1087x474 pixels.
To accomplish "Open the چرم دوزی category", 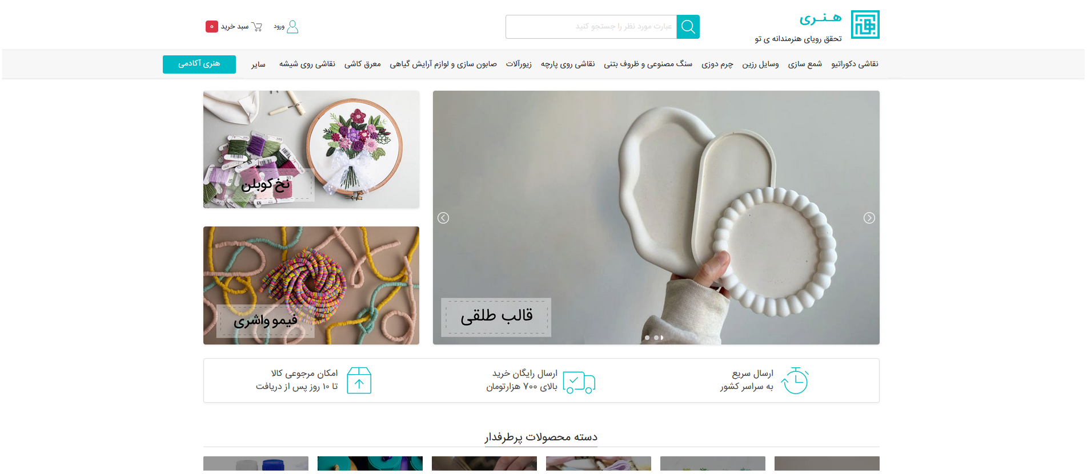I will pyautogui.click(x=717, y=64).
